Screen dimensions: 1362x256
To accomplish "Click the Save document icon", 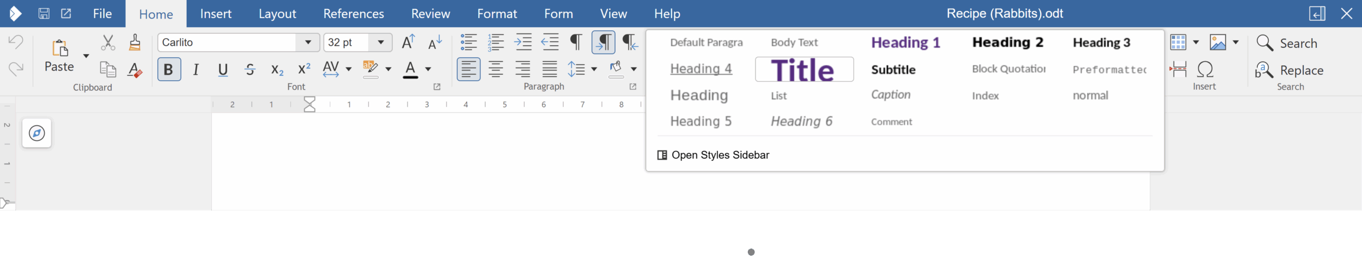I will coord(44,13).
